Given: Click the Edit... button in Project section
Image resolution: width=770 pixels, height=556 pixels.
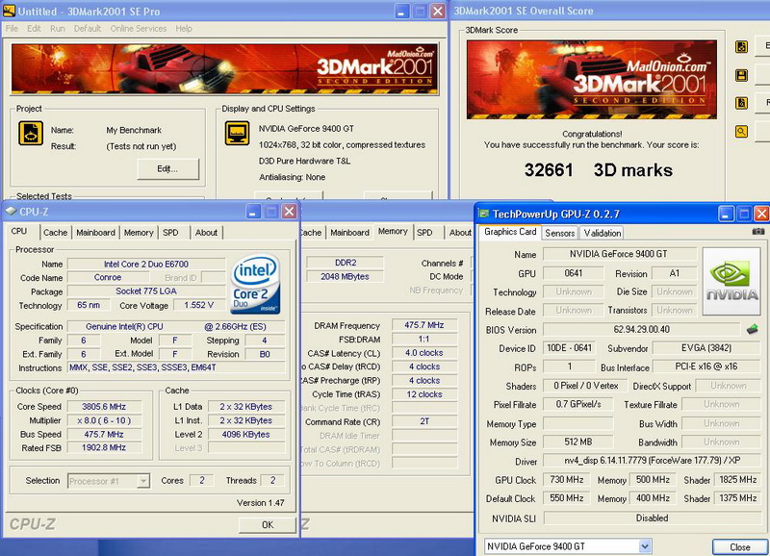Looking at the screenshot, I should tap(167, 168).
